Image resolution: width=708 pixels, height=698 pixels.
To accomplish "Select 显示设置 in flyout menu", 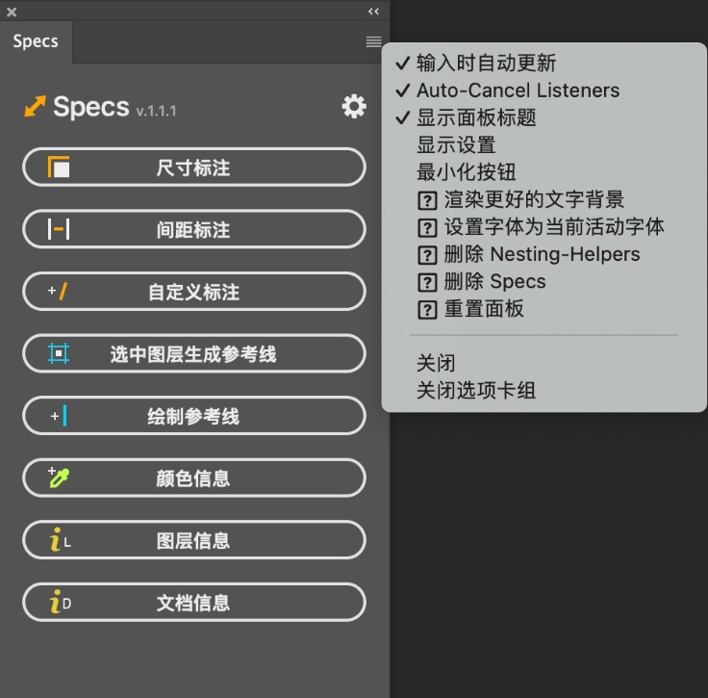I will [544, 145].
